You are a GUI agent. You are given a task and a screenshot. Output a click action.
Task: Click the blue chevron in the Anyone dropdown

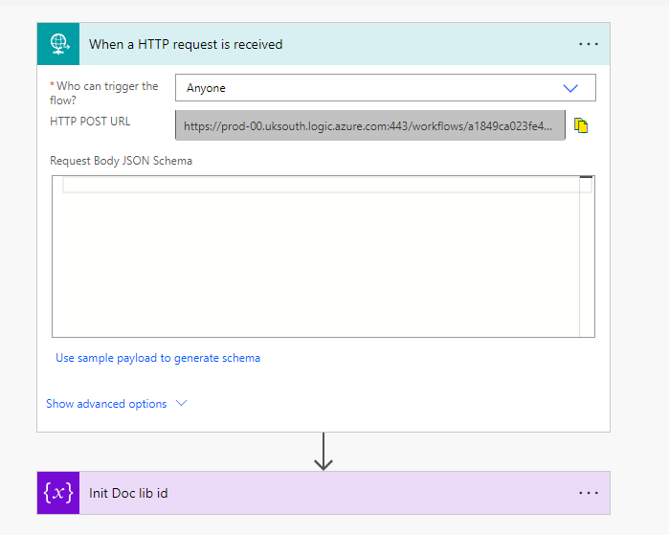(x=571, y=88)
